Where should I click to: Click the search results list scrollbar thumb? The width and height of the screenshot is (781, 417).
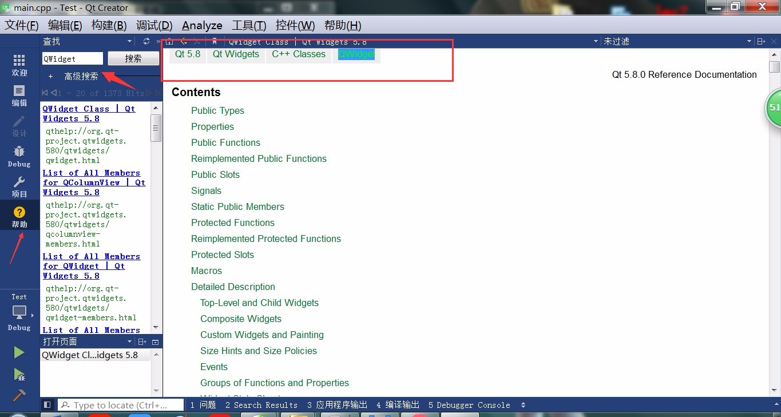point(156,128)
